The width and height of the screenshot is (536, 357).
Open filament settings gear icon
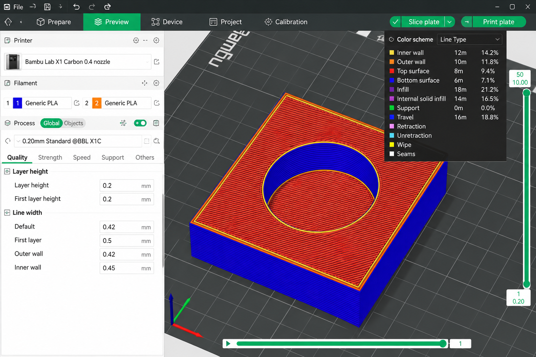(x=156, y=83)
